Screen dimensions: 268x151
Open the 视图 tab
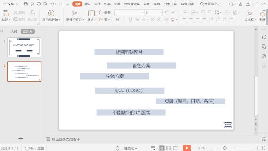click(x=156, y=4)
